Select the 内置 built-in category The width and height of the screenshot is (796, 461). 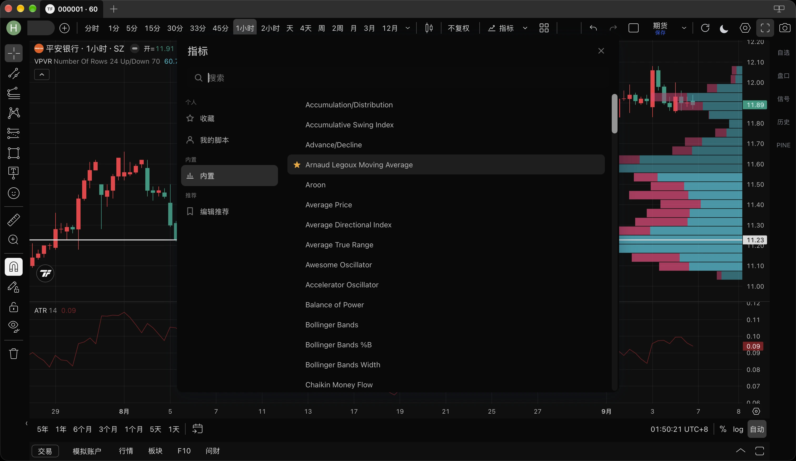(229, 176)
